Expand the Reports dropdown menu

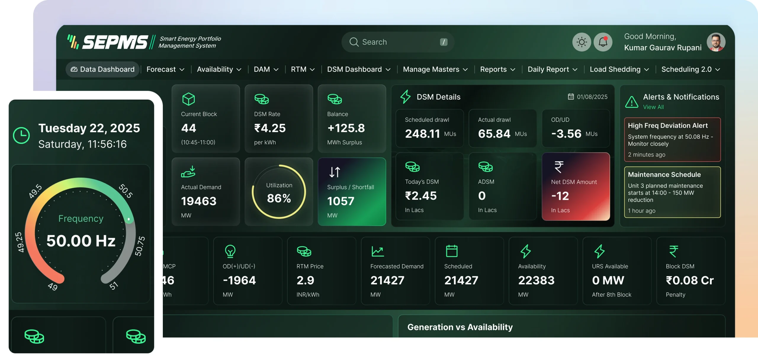(x=497, y=69)
